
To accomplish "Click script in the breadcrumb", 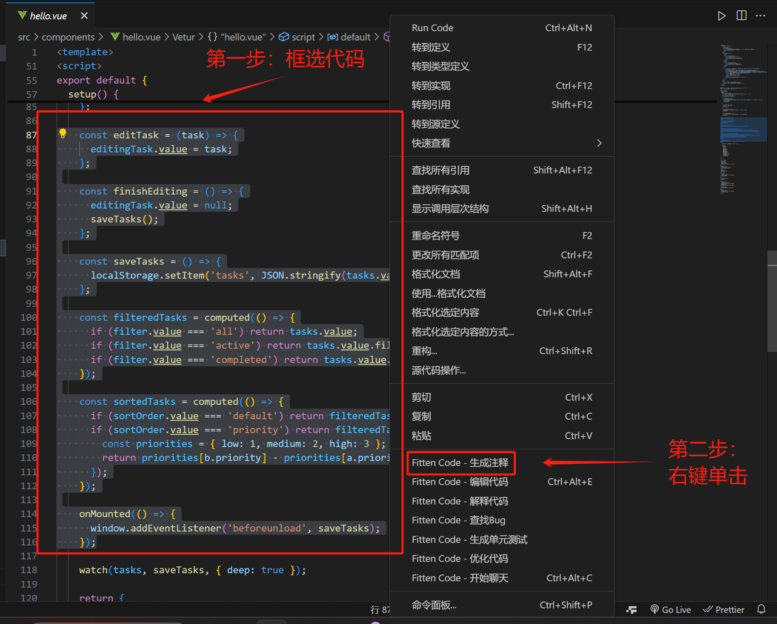I will tap(297, 37).
